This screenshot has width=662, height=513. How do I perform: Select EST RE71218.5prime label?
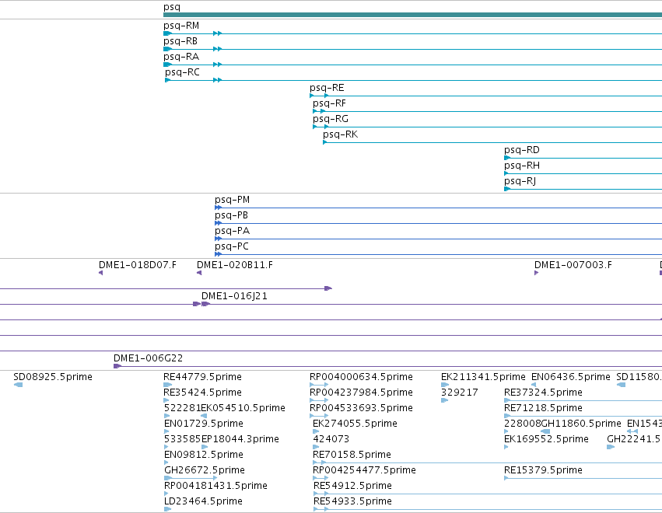click(x=543, y=408)
